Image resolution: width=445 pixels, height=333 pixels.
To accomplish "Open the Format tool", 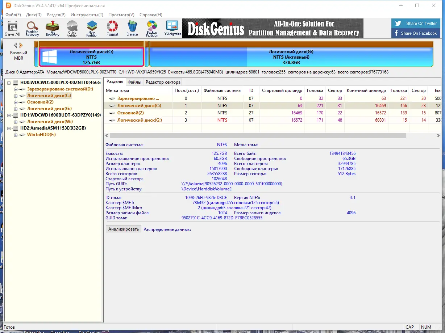I will click(112, 28).
